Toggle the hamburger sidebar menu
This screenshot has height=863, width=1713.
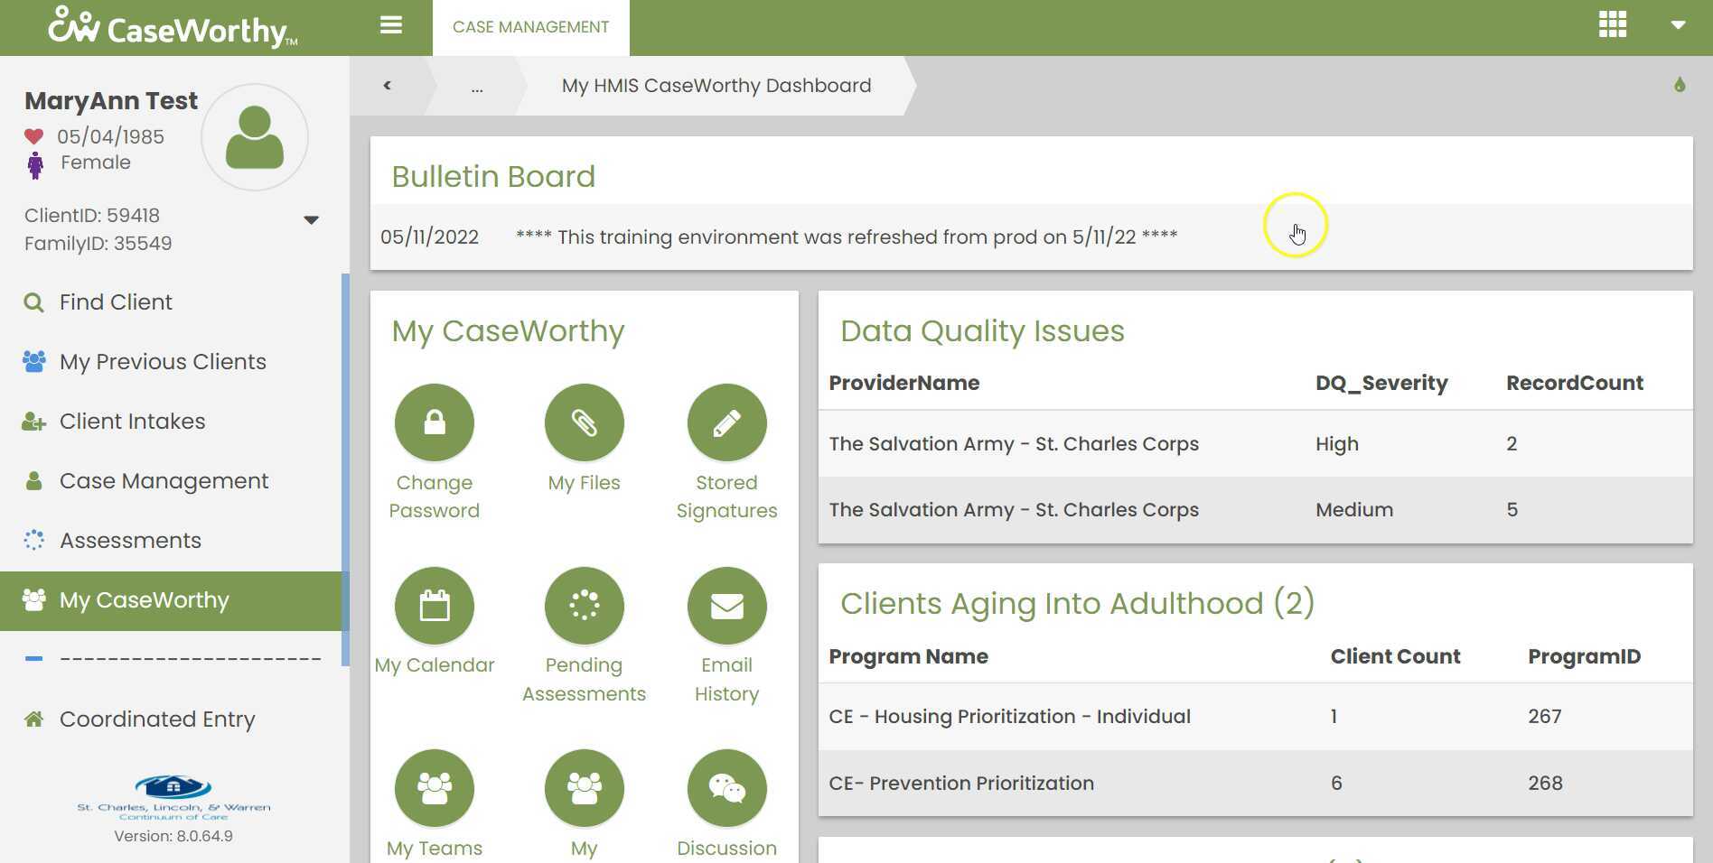pyautogui.click(x=391, y=25)
